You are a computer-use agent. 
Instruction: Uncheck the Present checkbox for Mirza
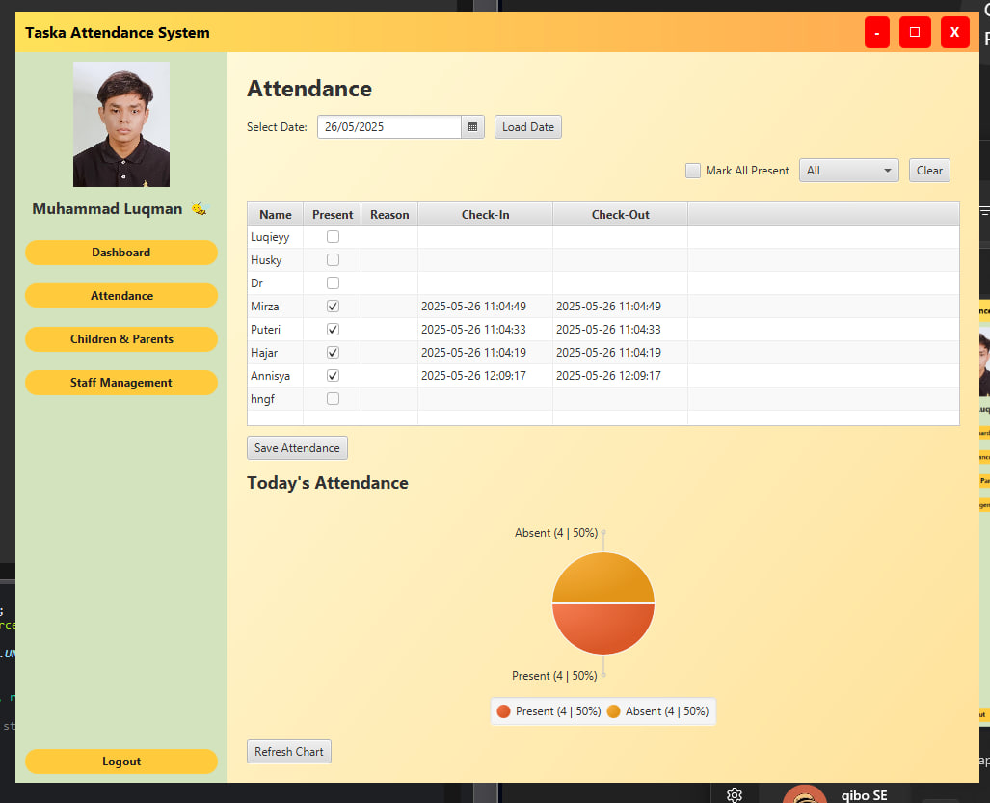click(333, 307)
